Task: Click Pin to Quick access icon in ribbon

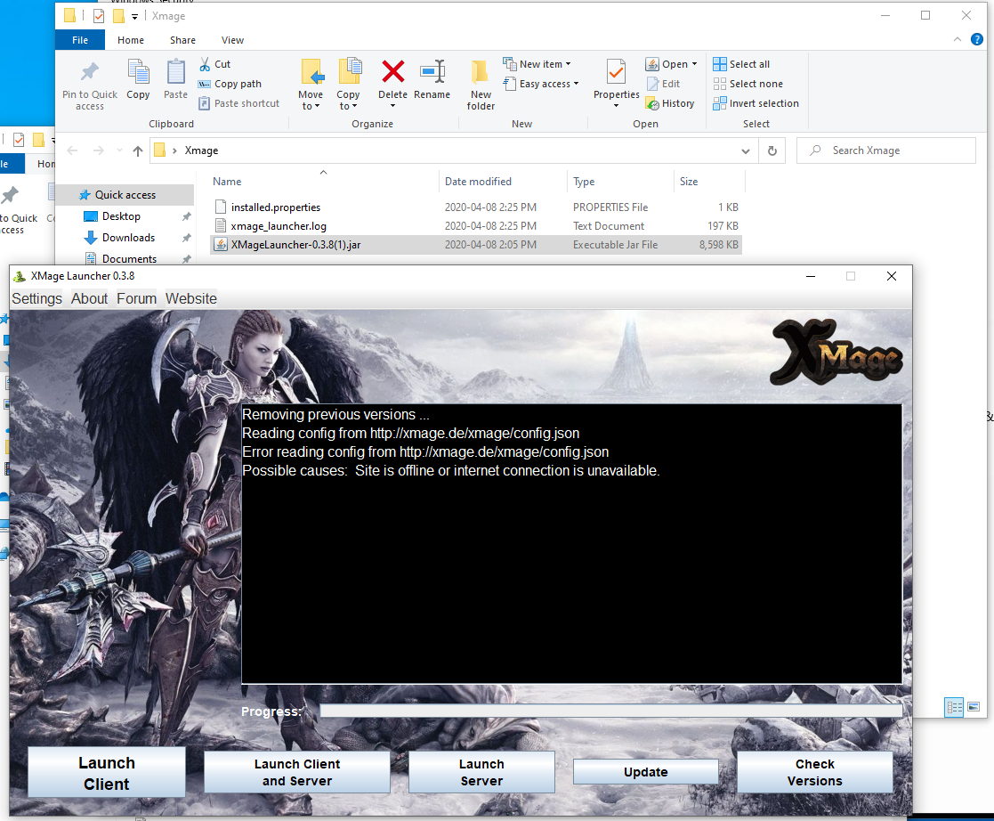Action: point(89,85)
